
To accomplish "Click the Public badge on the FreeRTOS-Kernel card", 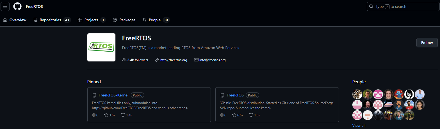I will (138, 95).
